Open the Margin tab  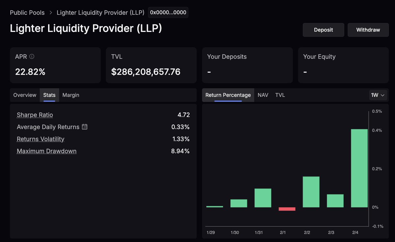tap(71, 95)
